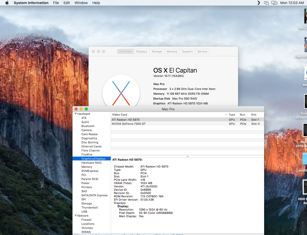
Task: Click the HDD desktop image thumbnail
Action: pos(305,187)
